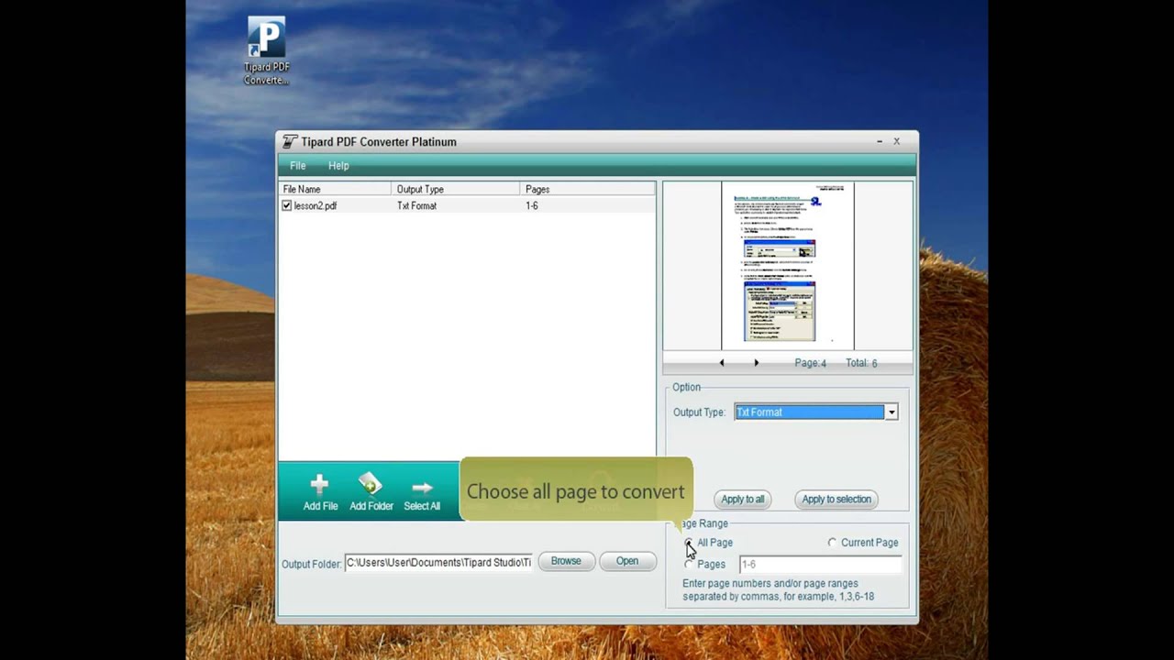The image size is (1174, 660).
Task: Click the Total: 6 page count text
Action: point(861,363)
